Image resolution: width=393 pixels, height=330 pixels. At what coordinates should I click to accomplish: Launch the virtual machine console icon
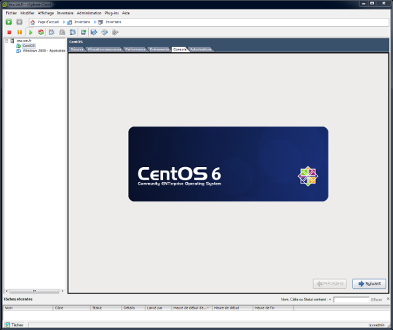coord(83,32)
